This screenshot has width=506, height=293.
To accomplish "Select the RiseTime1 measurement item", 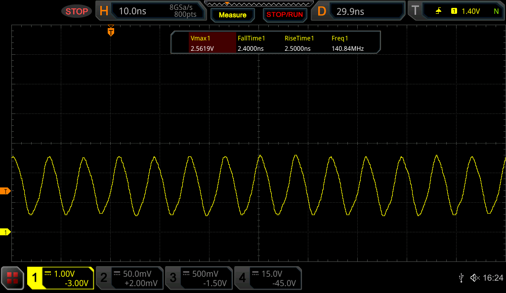I will point(299,38).
